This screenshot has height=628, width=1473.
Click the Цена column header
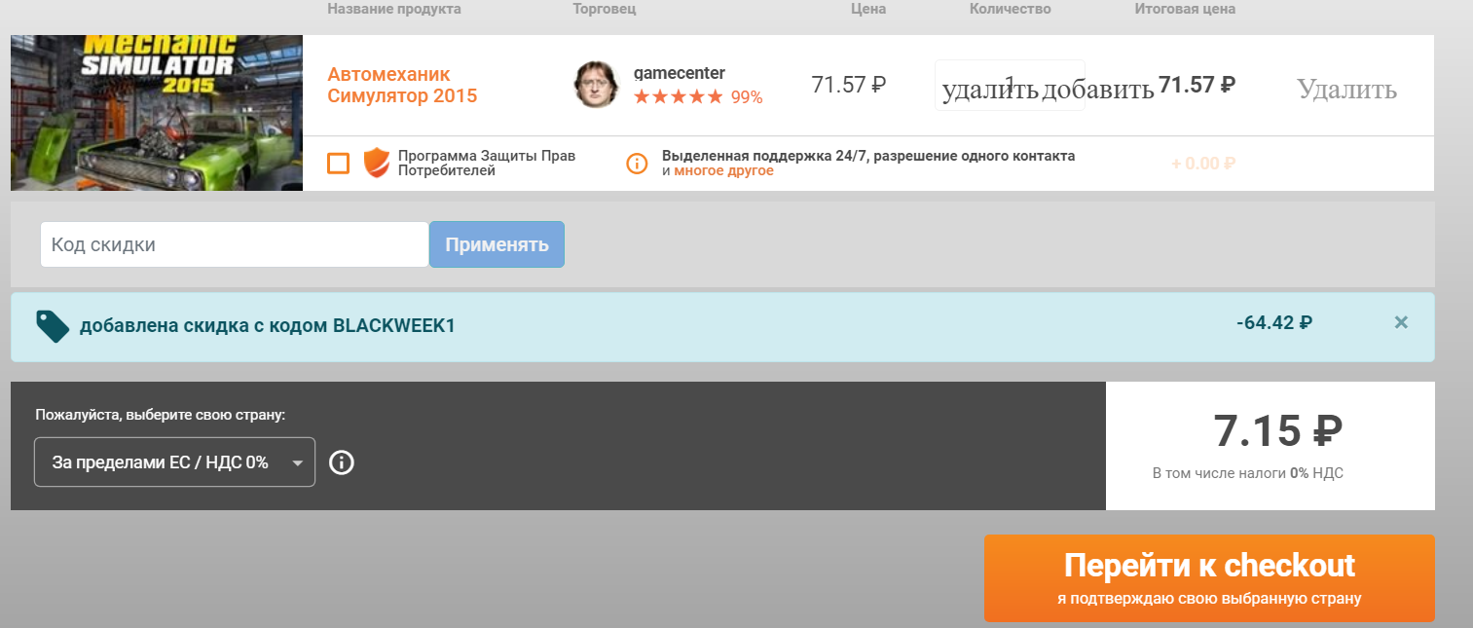click(x=868, y=9)
